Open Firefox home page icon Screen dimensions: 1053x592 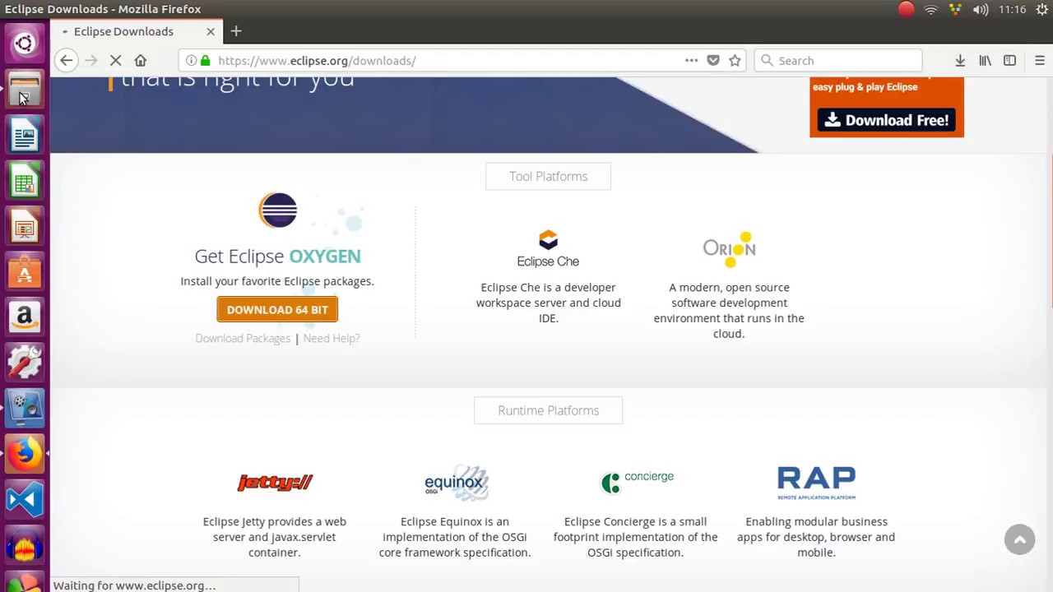click(141, 61)
